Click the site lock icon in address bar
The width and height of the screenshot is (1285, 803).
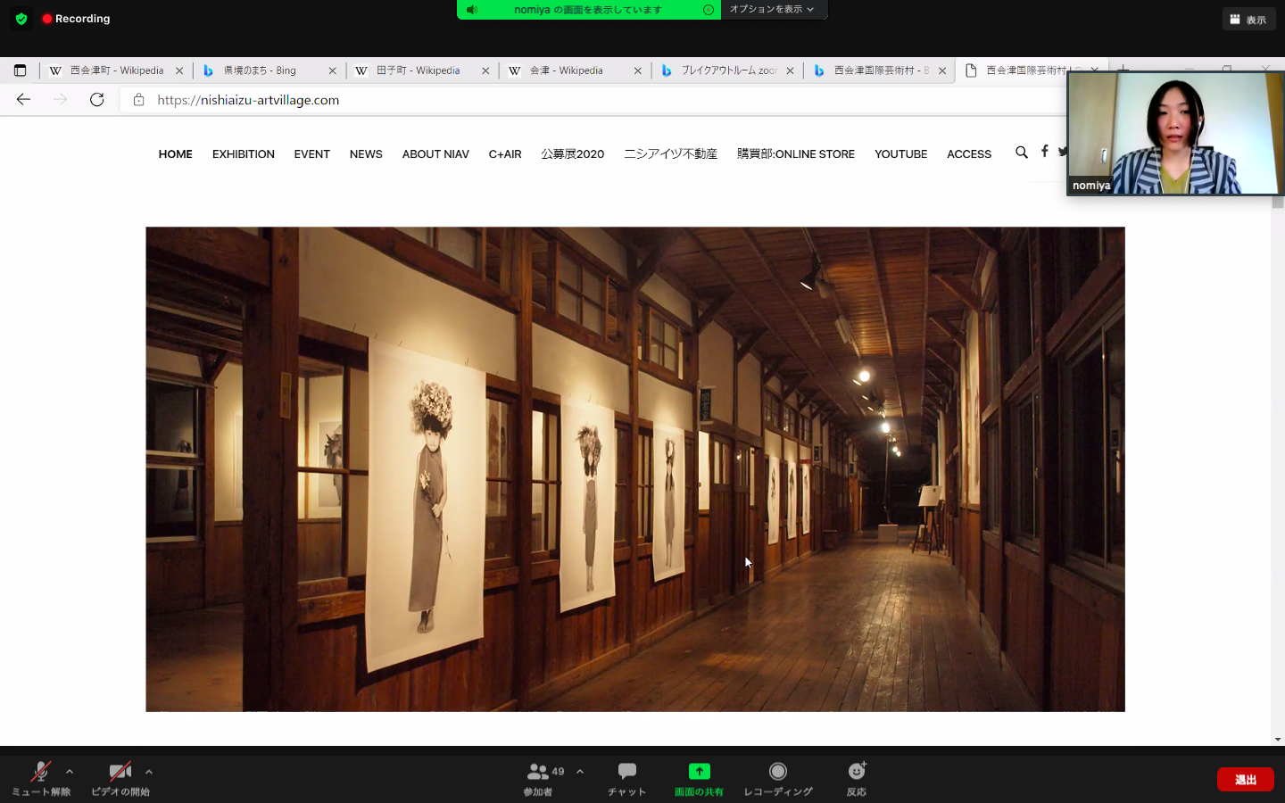[x=138, y=100]
